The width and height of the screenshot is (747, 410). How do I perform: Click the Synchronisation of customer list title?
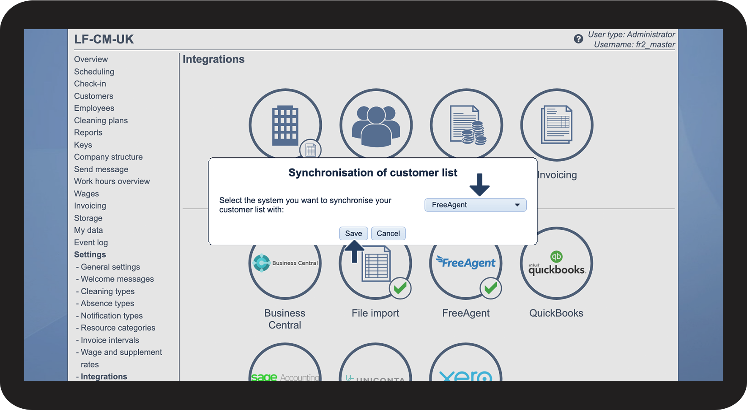tap(373, 173)
